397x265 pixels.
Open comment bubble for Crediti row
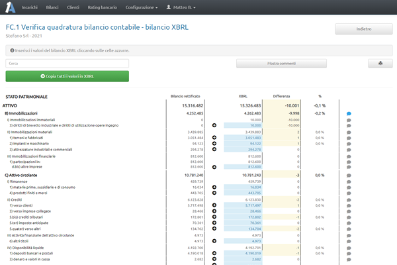[x=349, y=200]
